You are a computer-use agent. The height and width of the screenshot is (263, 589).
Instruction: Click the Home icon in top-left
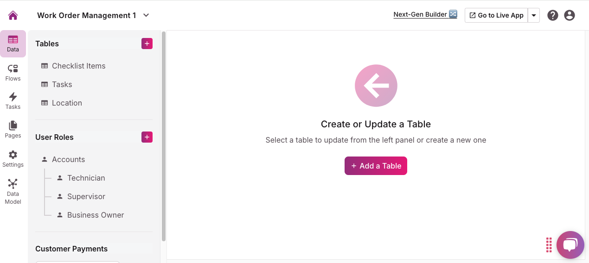tap(13, 15)
